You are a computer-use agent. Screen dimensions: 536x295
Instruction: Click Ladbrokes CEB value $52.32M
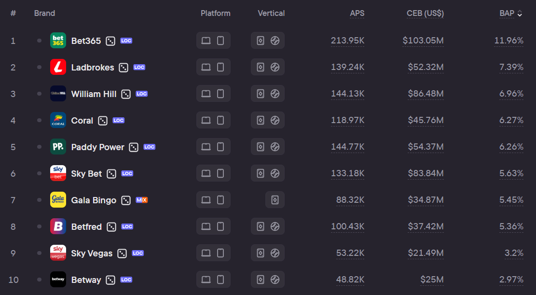[426, 67]
